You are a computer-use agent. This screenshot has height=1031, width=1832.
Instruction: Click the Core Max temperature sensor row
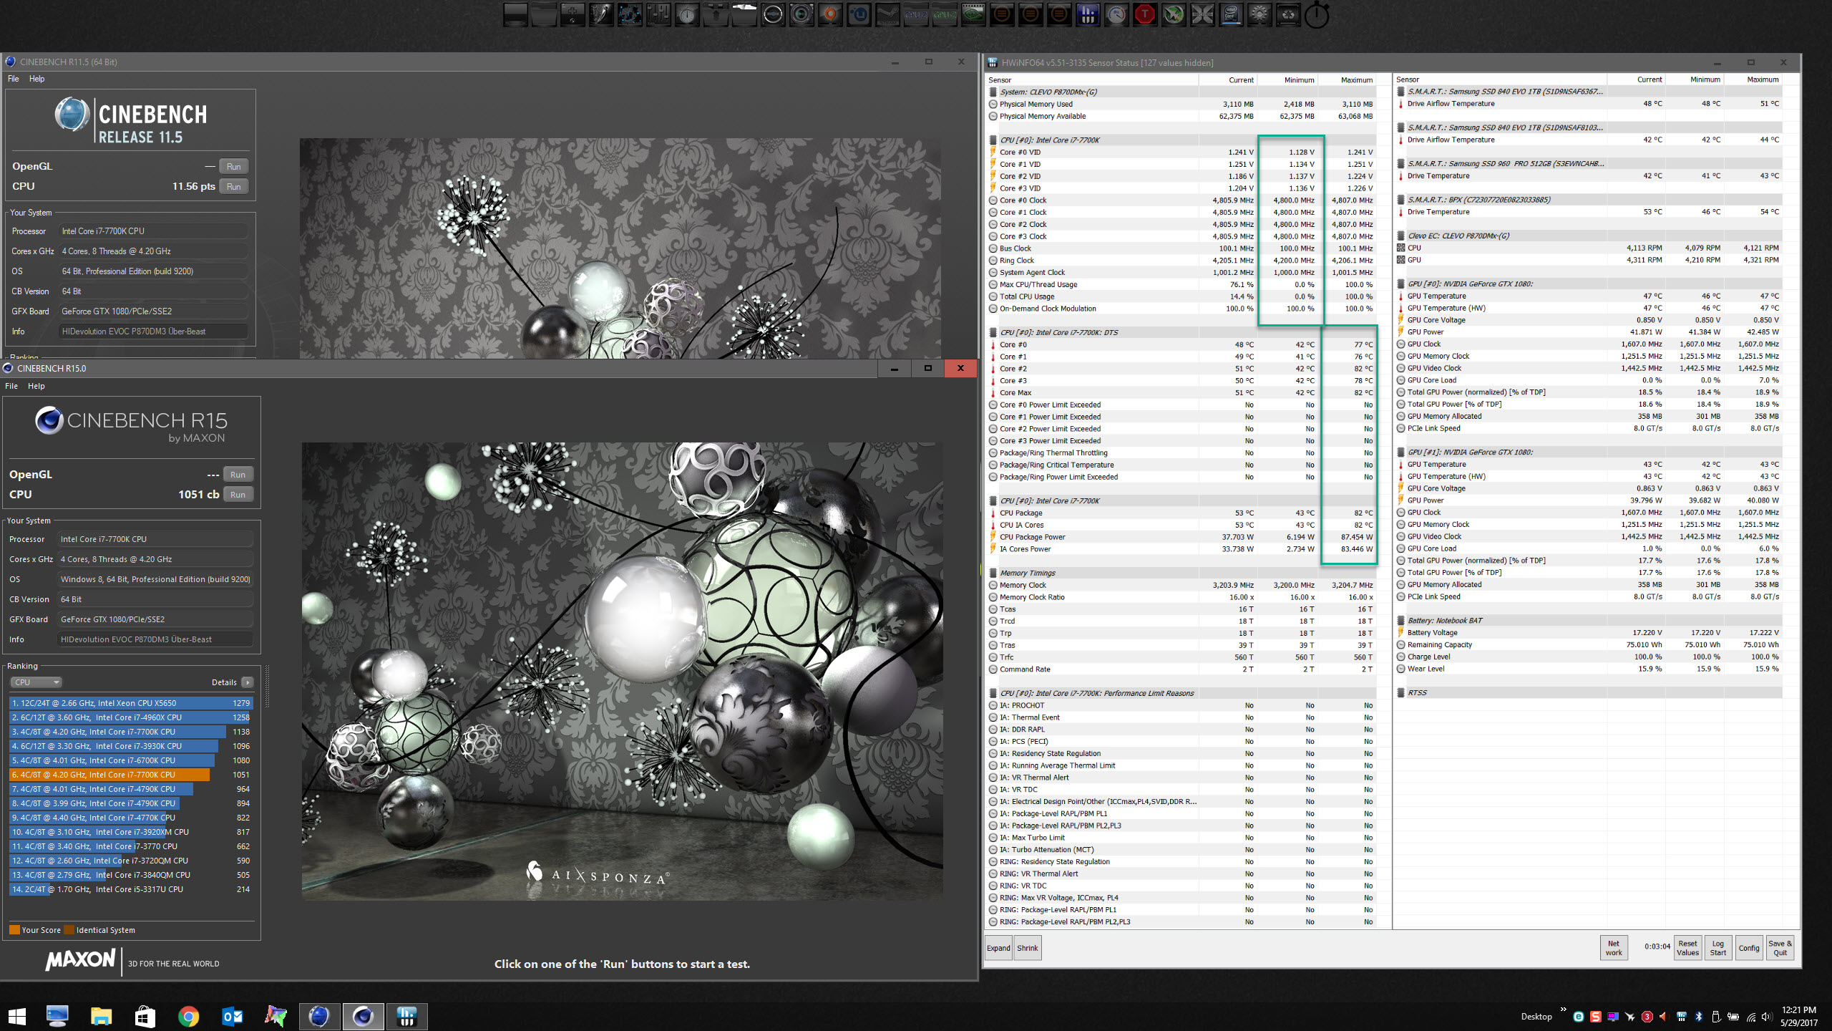point(1016,392)
